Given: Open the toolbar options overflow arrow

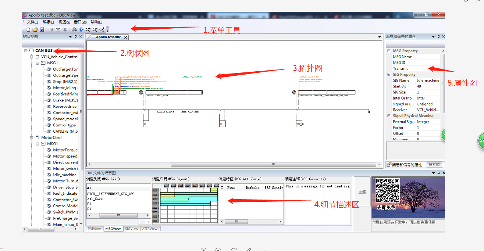Looking at the screenshot, I should [107, 30].
